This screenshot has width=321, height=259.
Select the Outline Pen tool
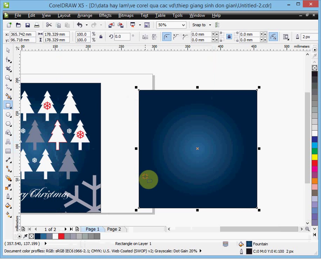point(8,196)
